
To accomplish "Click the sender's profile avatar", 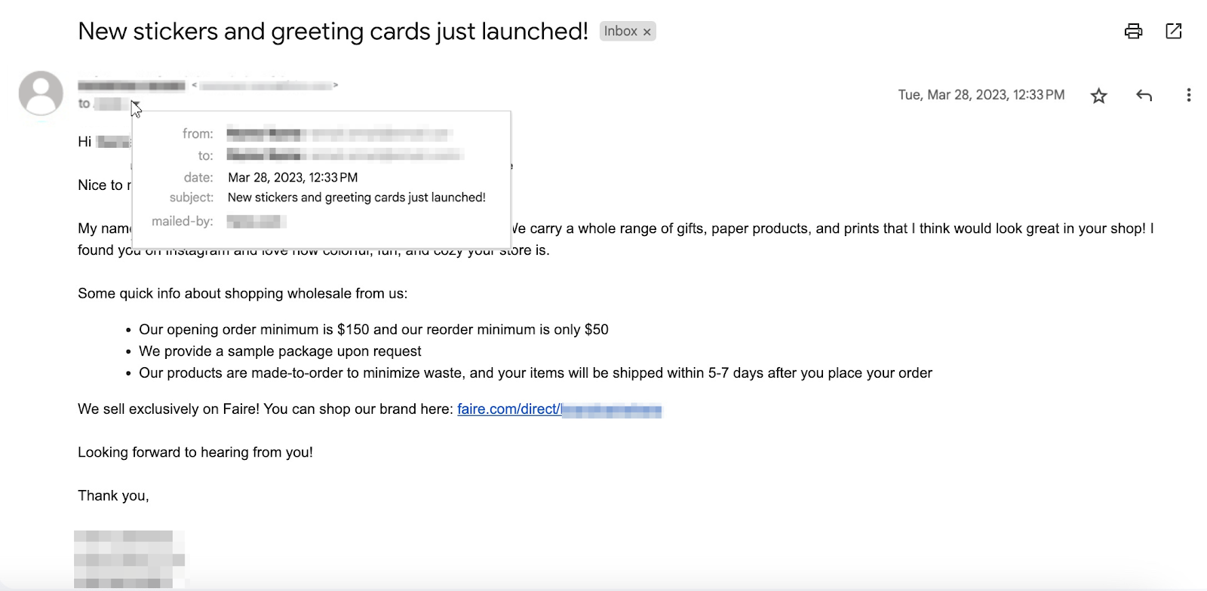I will point(41,93).
